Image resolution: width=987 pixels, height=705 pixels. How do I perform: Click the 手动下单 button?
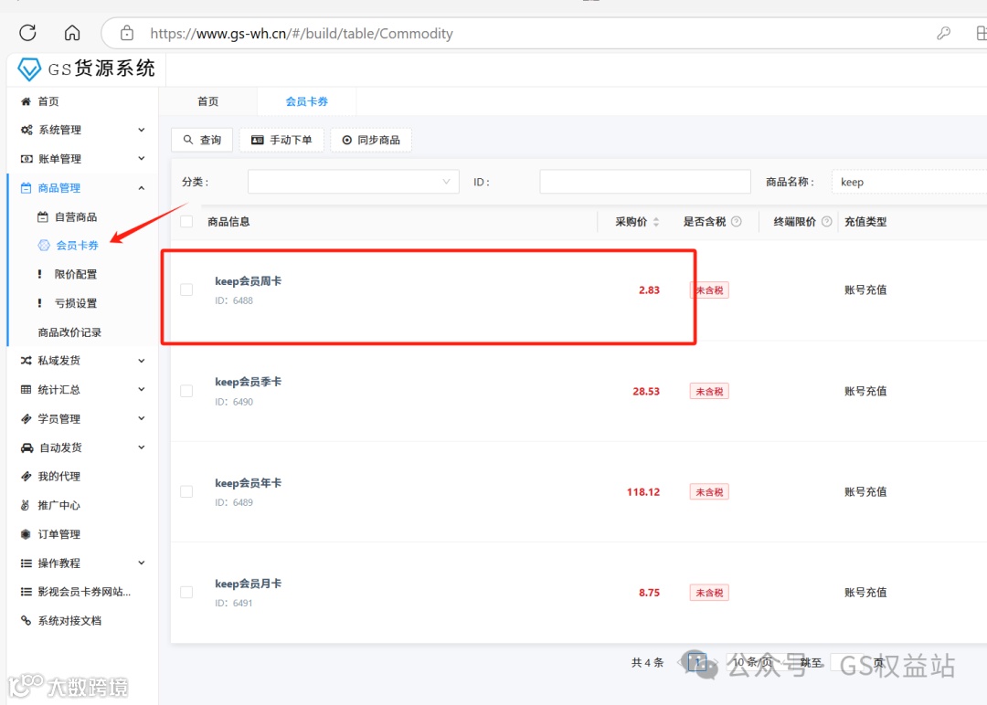click(x=281, y=140)
